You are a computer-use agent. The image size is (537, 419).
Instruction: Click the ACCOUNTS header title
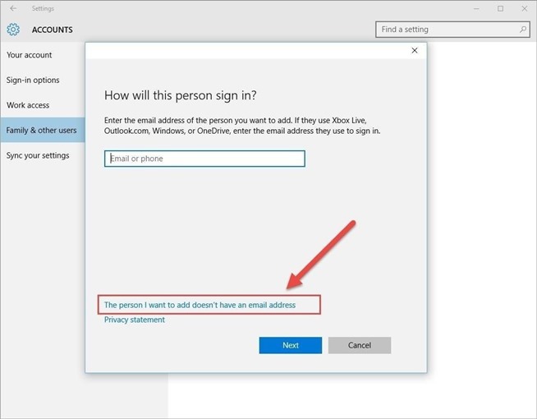[x=53, y=30]
